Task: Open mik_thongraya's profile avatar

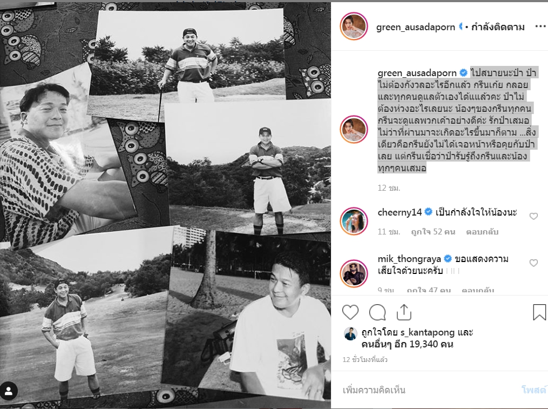Action: click(x=354, y=273)
